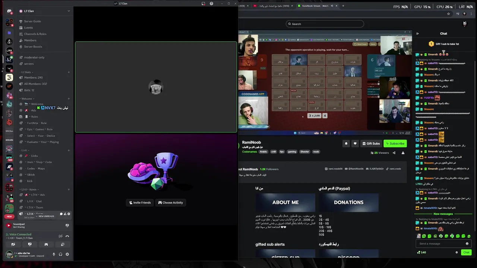Collapse the Welcome category
This screenshot has width=477, height=268.
point(26,99)
